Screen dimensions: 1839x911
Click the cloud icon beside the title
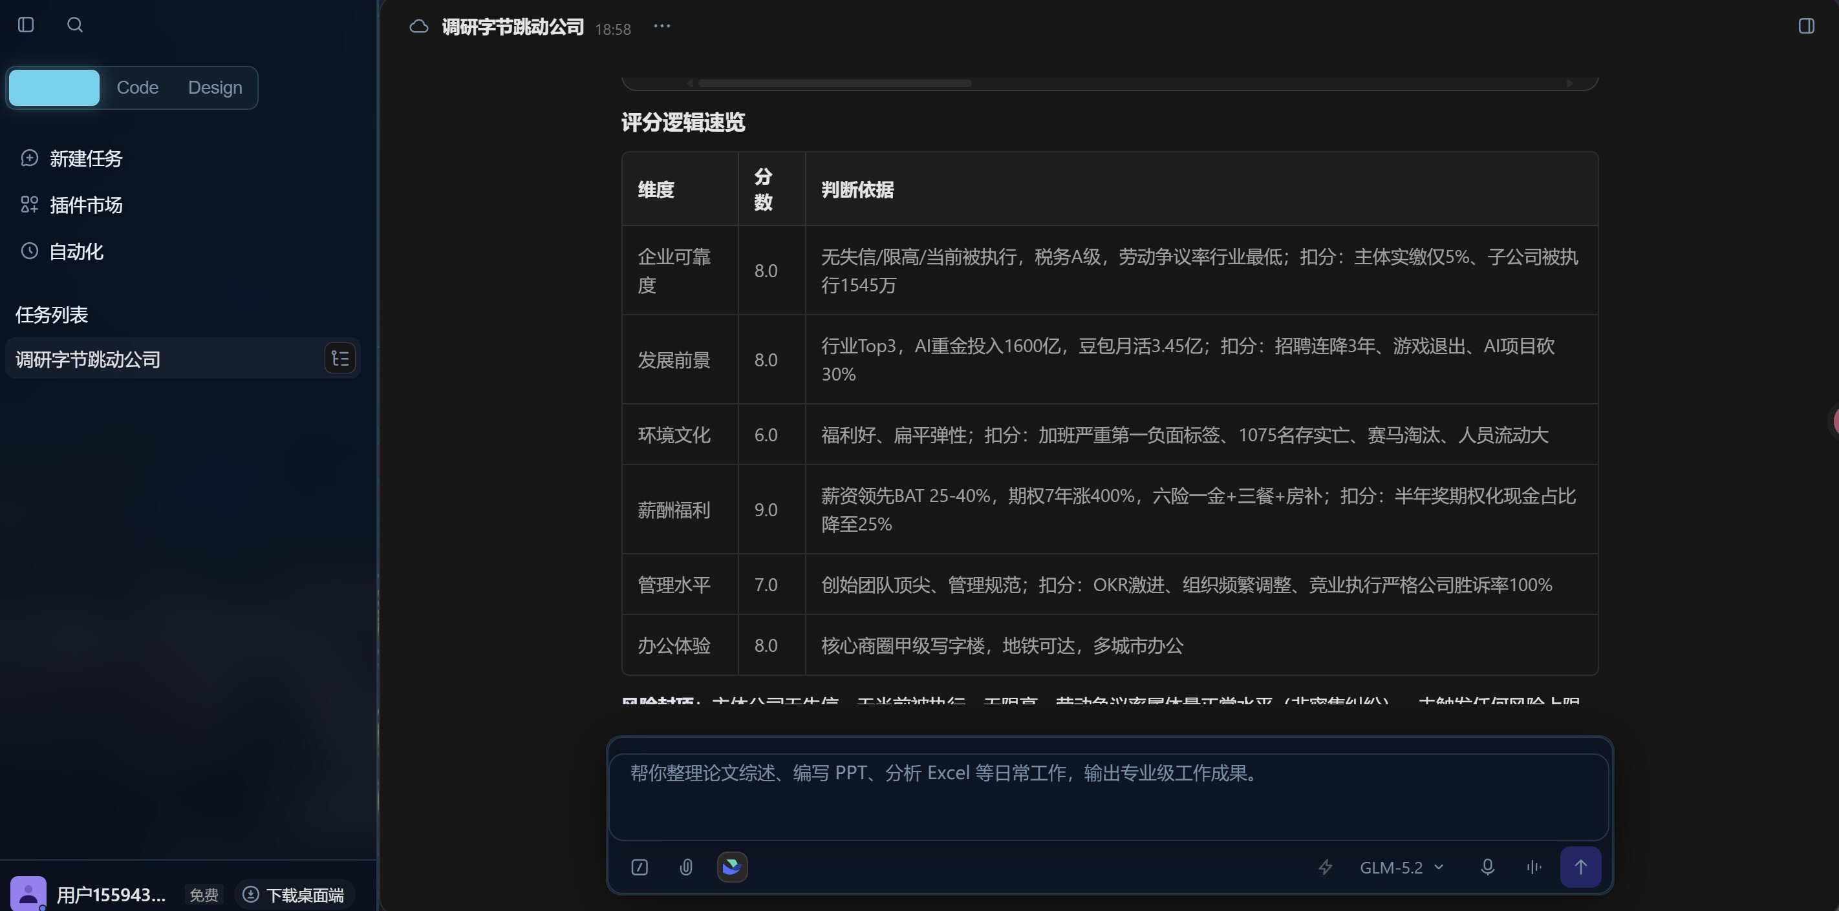(x=419, y=26)
